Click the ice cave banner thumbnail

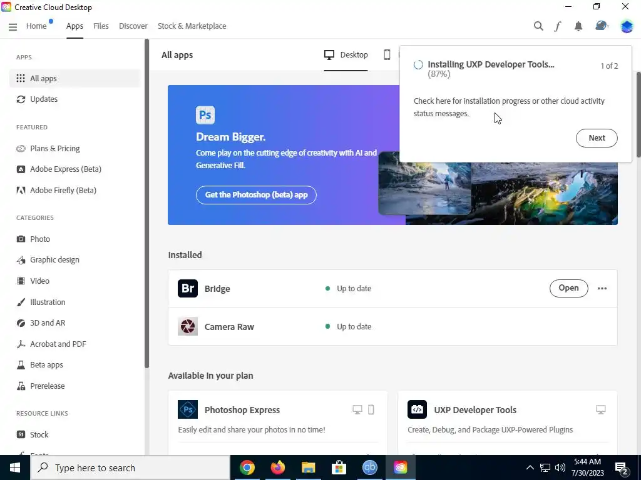pos(424,183)
